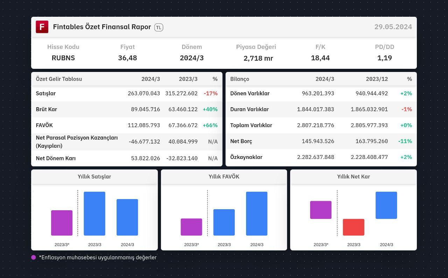Select the stock code RUBNS
The width and height of the screenshot is (448, 278).
coord(63,58)
